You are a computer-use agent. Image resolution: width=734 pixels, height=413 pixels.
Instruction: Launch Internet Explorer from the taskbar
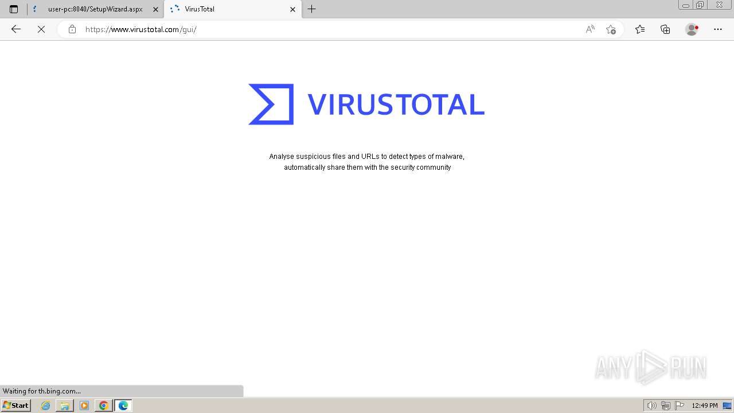coord(46,406)
